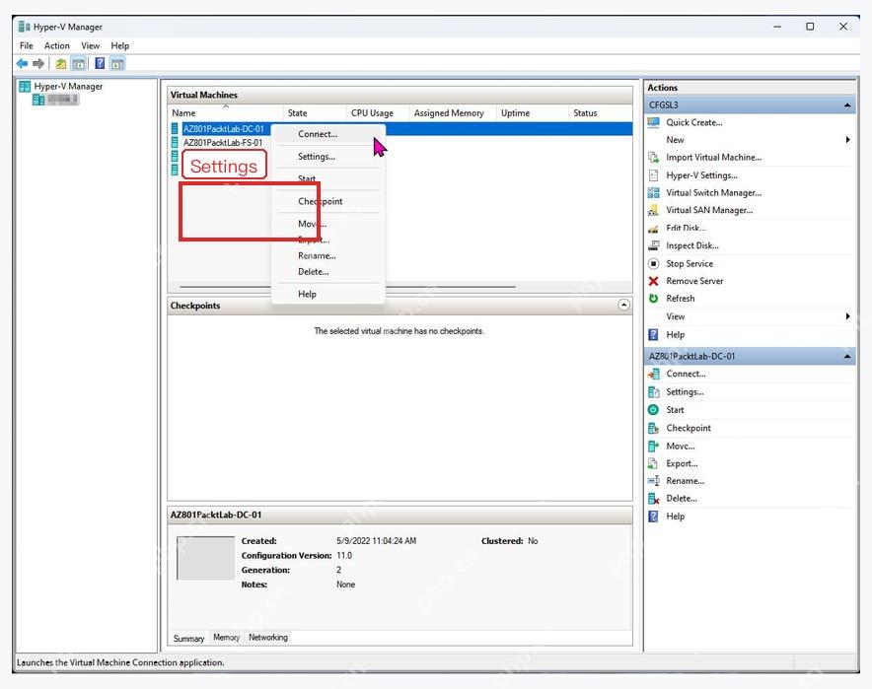Click the Uptime column header

tap(533, 113)
